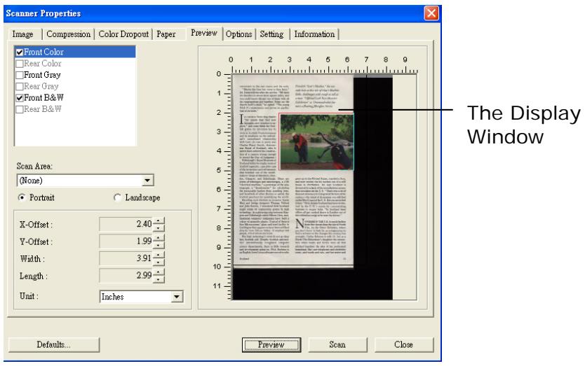Image resolution: width=585 pixels, height=366 pixels.
Task: Click the 'Length :' label
Action: [34, 276]
